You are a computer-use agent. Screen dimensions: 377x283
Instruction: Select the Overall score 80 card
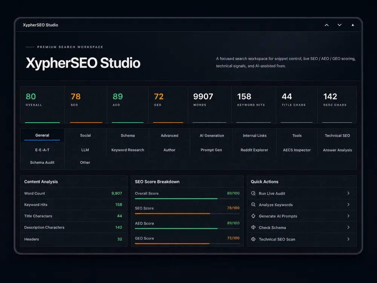[42, 105]
